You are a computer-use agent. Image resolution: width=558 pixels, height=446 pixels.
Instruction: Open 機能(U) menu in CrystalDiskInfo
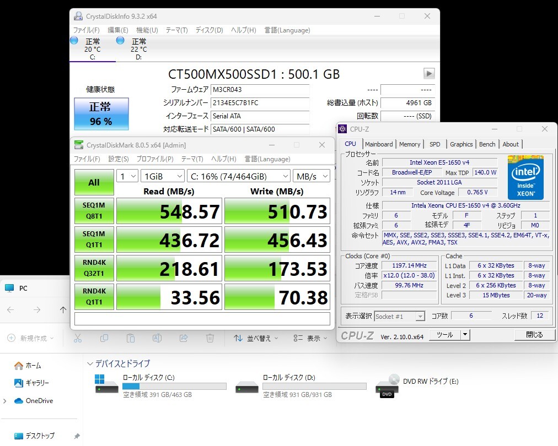coord(147,30)
